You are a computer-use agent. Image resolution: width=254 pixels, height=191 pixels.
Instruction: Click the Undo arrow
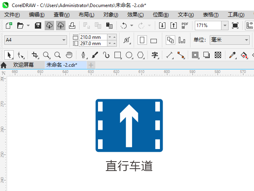coord(124,25)
